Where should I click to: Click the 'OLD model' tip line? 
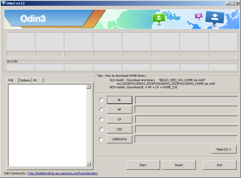pos(158,80)
